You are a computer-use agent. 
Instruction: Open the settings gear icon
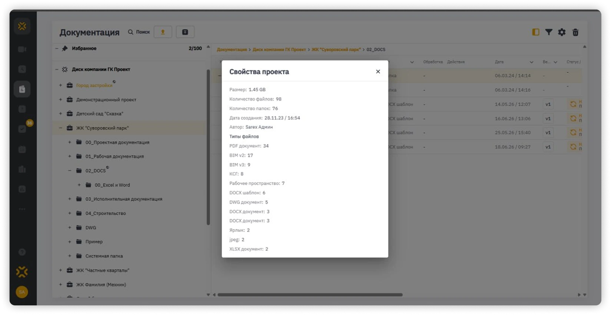[562, 32]
